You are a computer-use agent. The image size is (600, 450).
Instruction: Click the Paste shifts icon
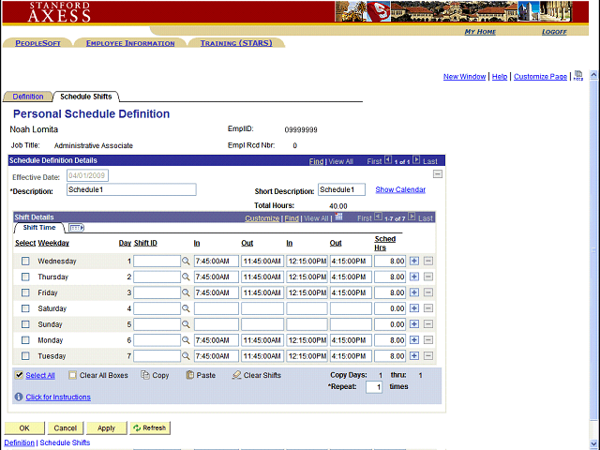[x=190, y=375]
